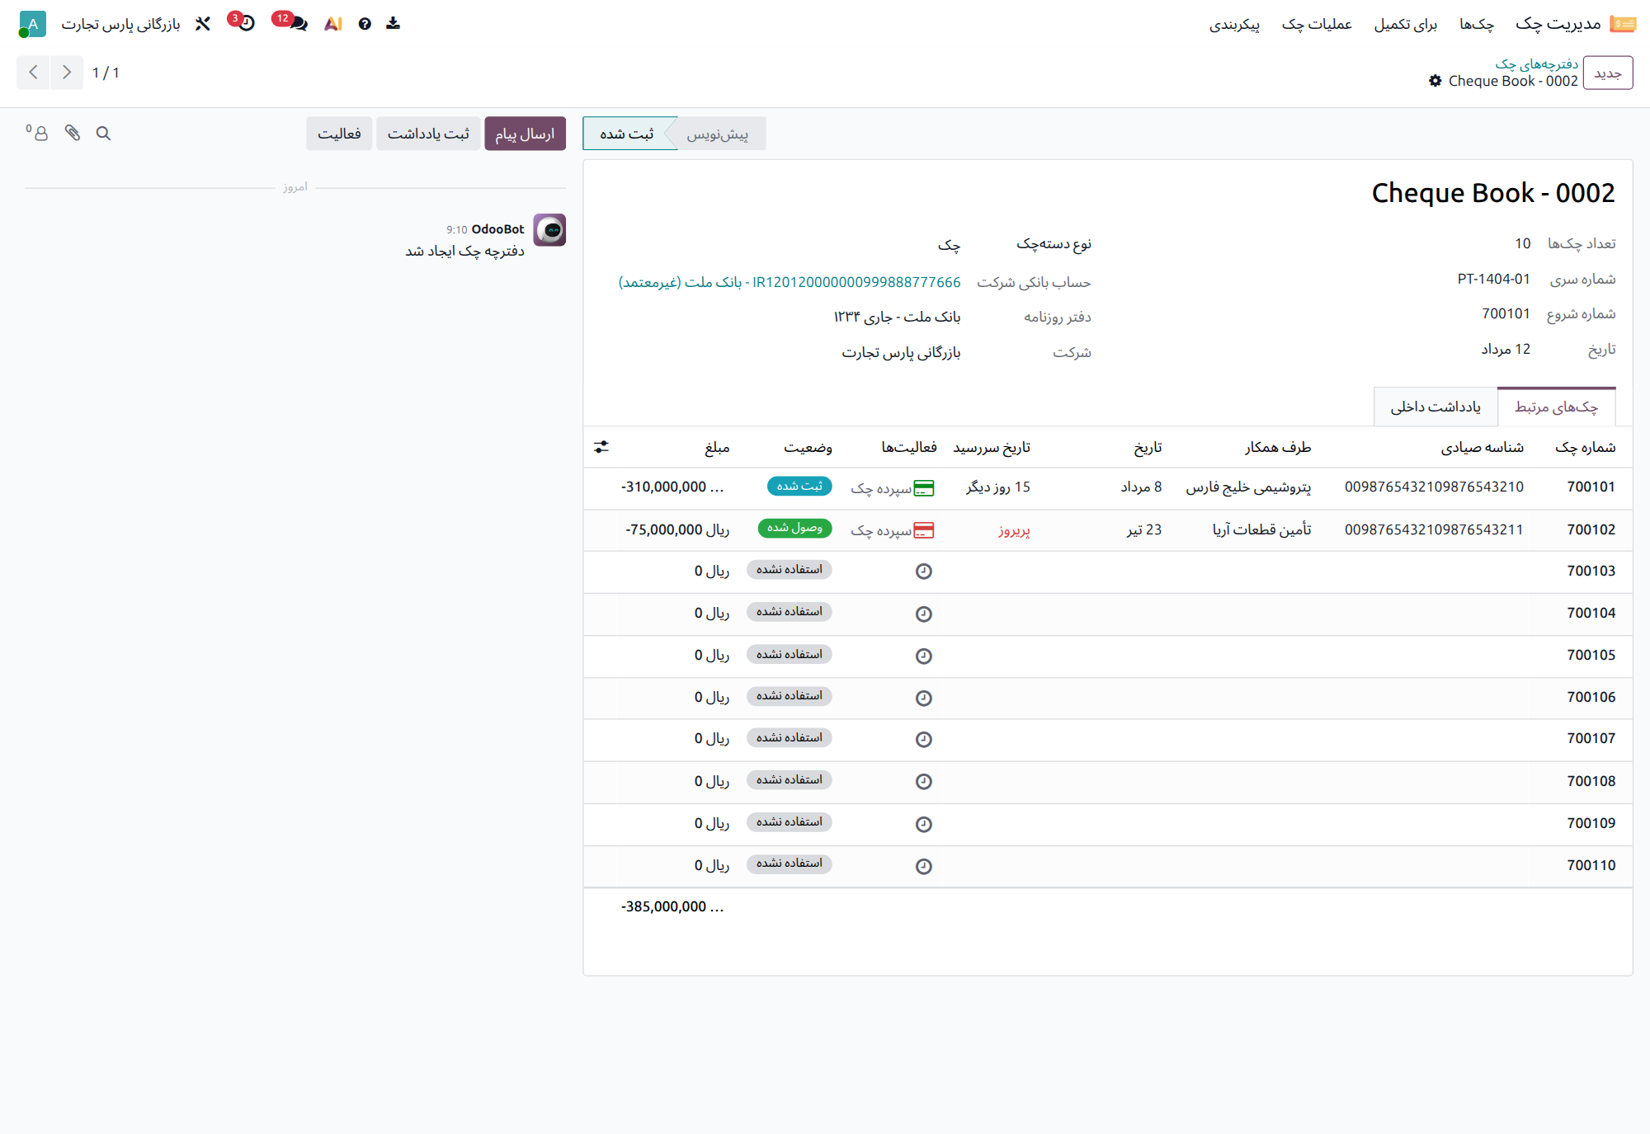Schedule activity clock for cheque 700103
Screen dimensions: 1650x1134
click(924, 572)
